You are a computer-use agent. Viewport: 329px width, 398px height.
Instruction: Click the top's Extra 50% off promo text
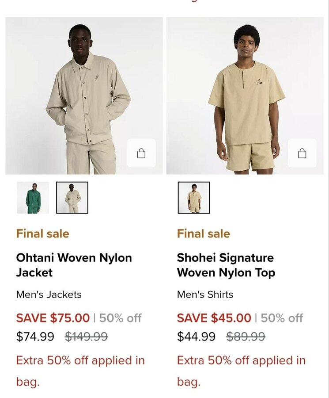pyautogui.click(x=241, y=371)
